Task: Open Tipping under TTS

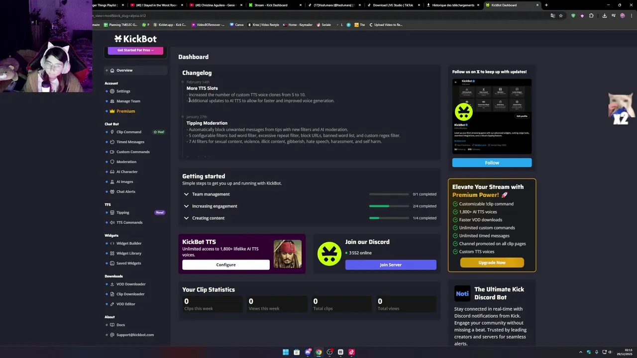Action: (x=122, y=212)
